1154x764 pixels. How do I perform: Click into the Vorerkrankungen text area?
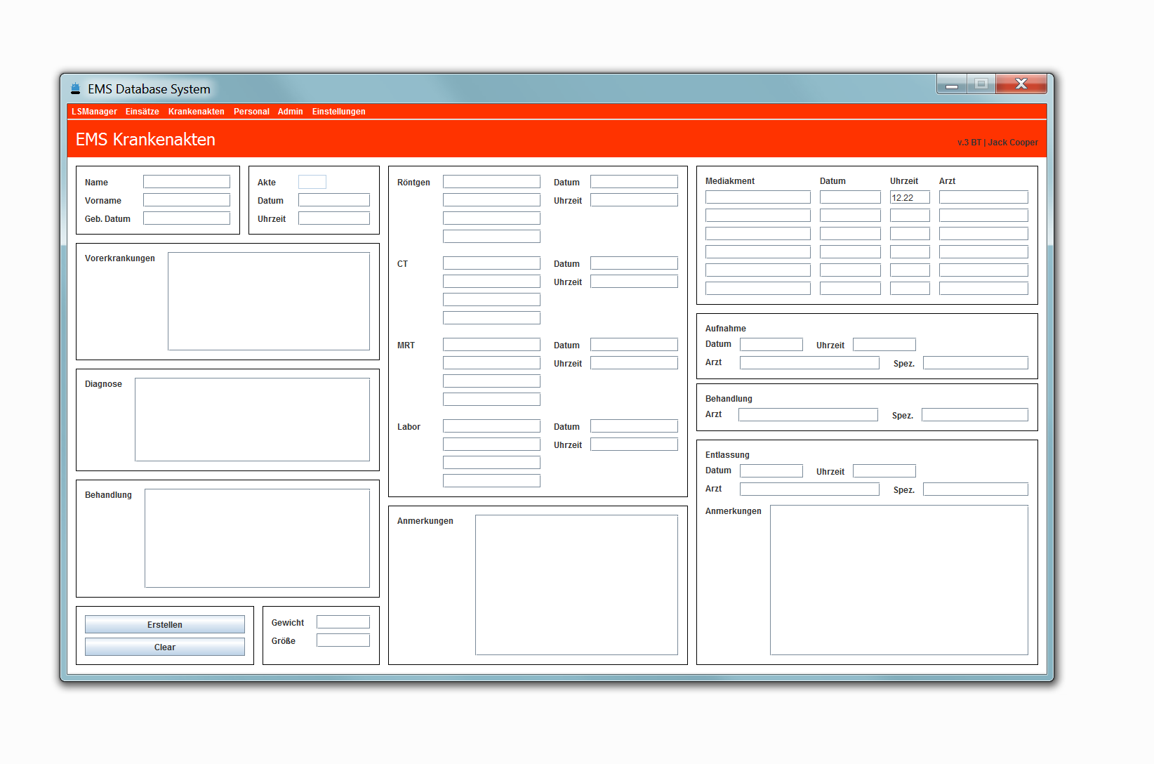pos(268,301)
